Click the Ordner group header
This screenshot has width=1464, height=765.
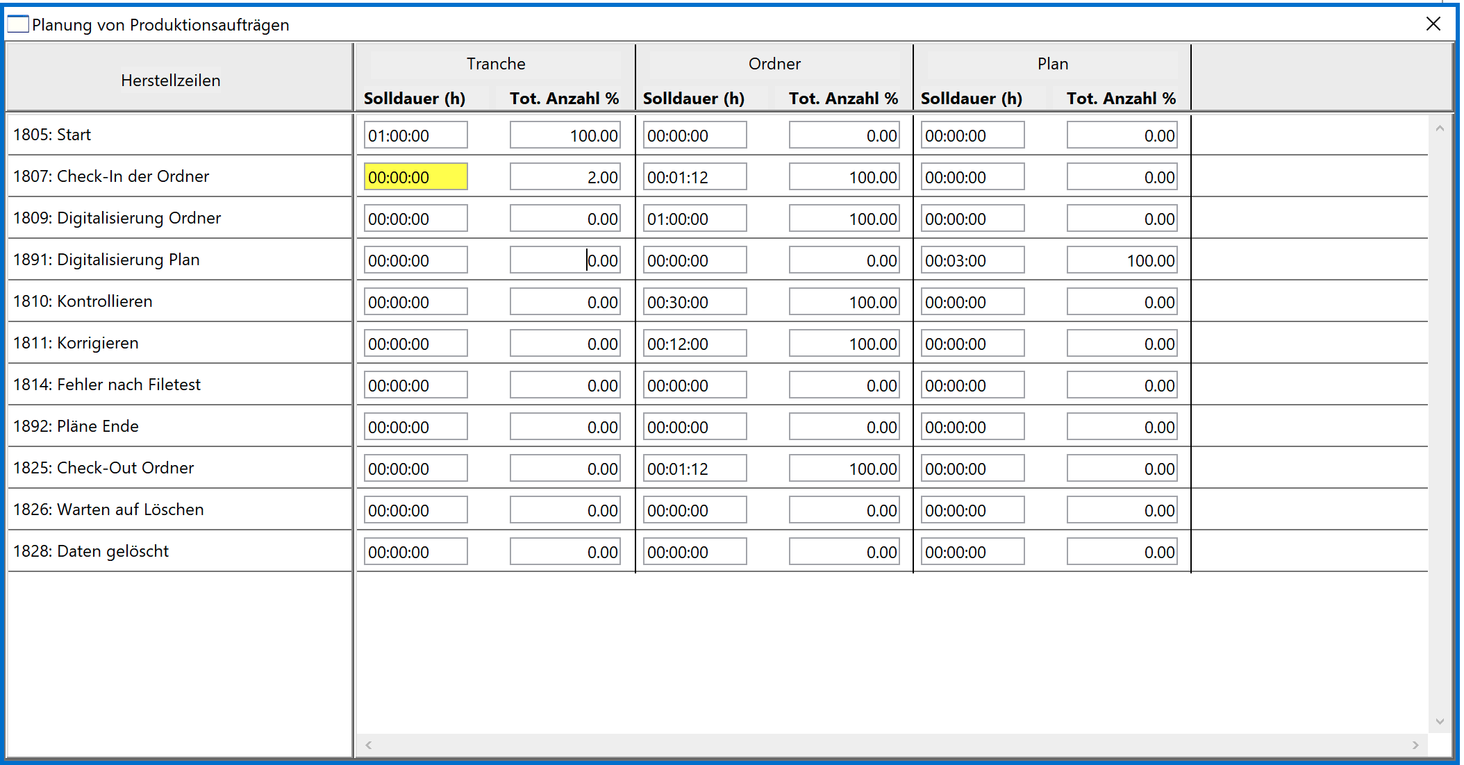(x=774, y=64)
